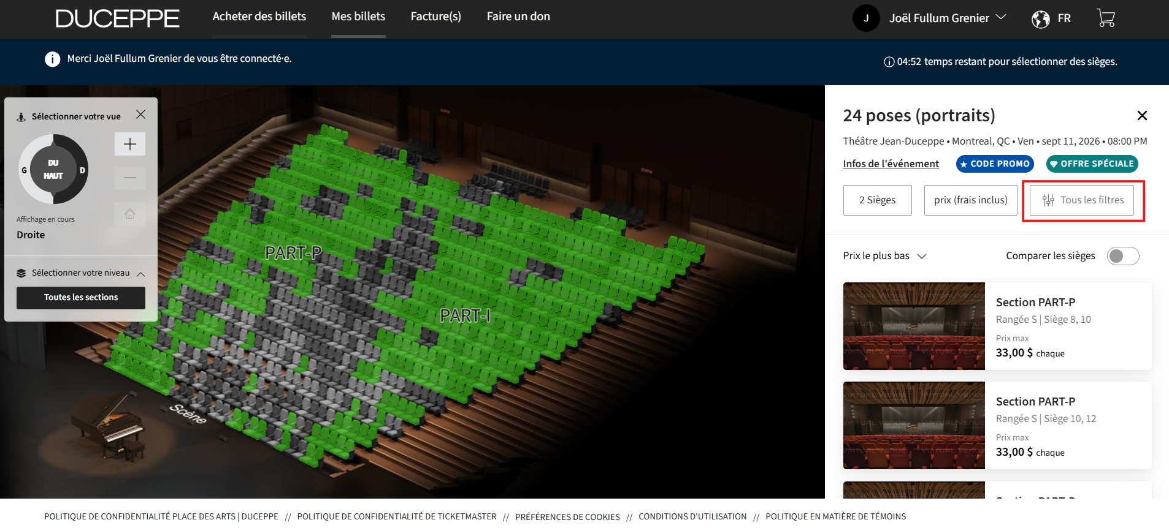Open the FR language selector
The width and height of the screenshot is (1169, 528).
[1064, 18]
